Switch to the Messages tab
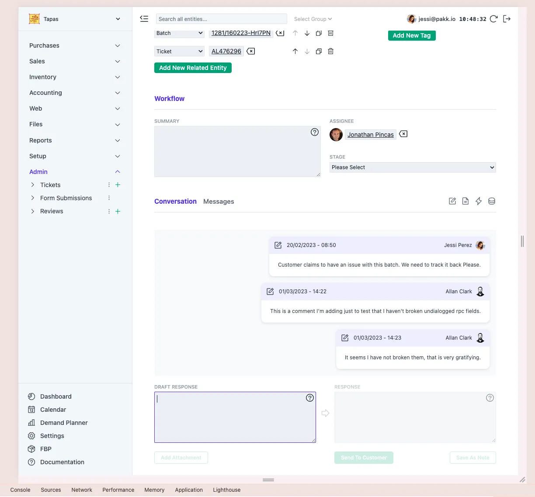 (219, 202)
